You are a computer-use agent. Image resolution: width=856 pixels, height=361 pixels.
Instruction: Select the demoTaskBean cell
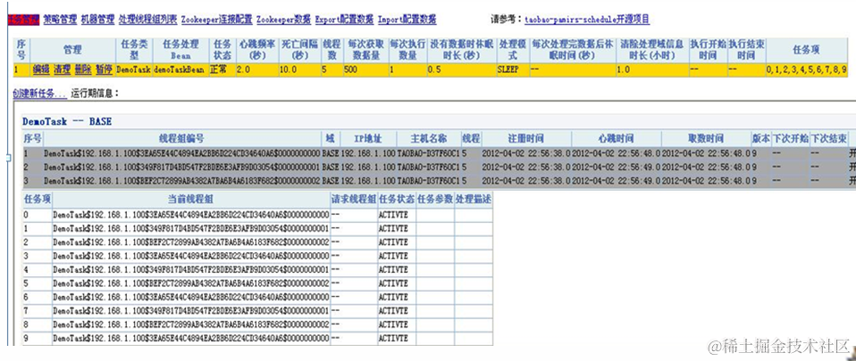(x=180, y=70)
